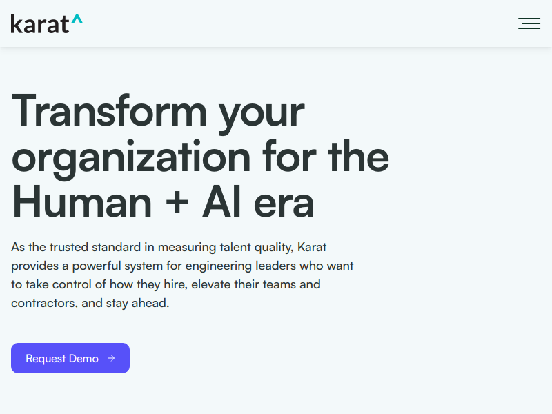Viewport: 552px width, 414px height.
Task: Click the word "your" in the headline
Action: [262, 114]
